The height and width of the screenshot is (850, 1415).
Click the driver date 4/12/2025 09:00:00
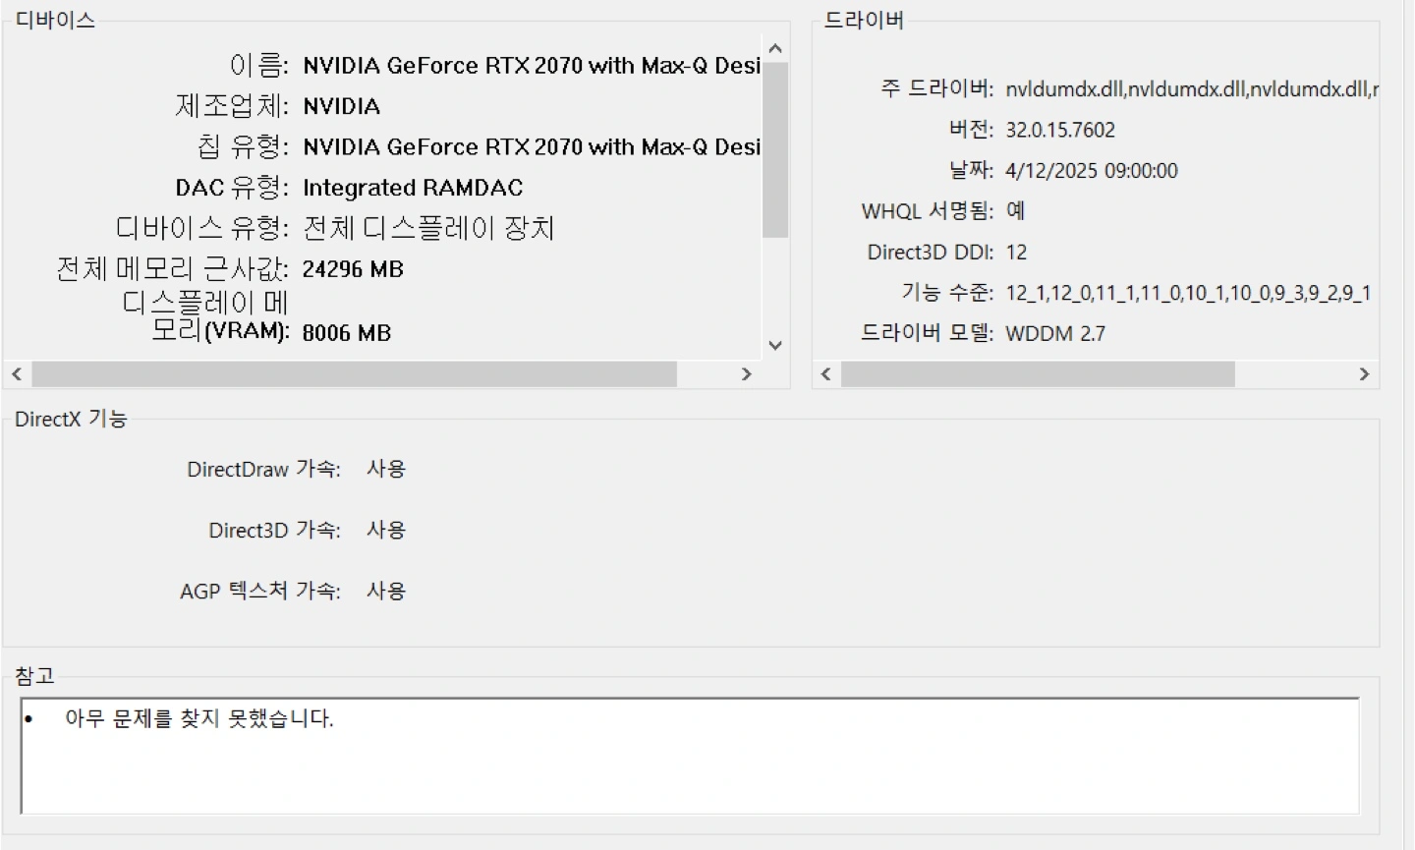pos(1092,171)
